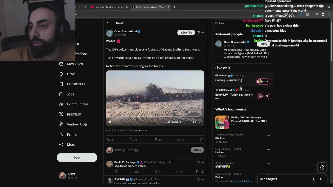Open a new browser tab
Image resolution: width=333 pixels, height=187 pixels.
pyautogui.click(x=174, y=7)
